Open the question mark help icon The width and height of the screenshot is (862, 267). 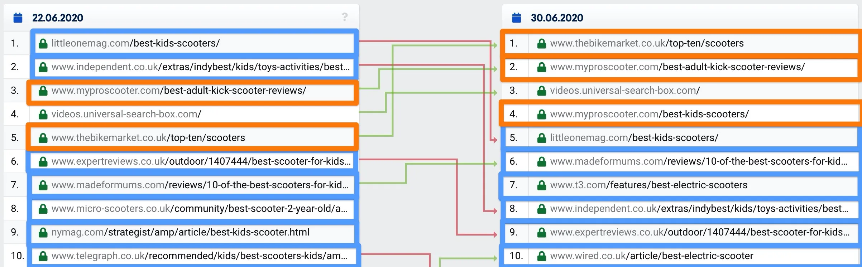pyautogui.click(x=345, y=17)
